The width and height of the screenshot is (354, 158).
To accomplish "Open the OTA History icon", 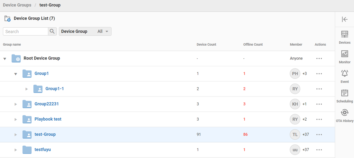I will click(344, 115).
